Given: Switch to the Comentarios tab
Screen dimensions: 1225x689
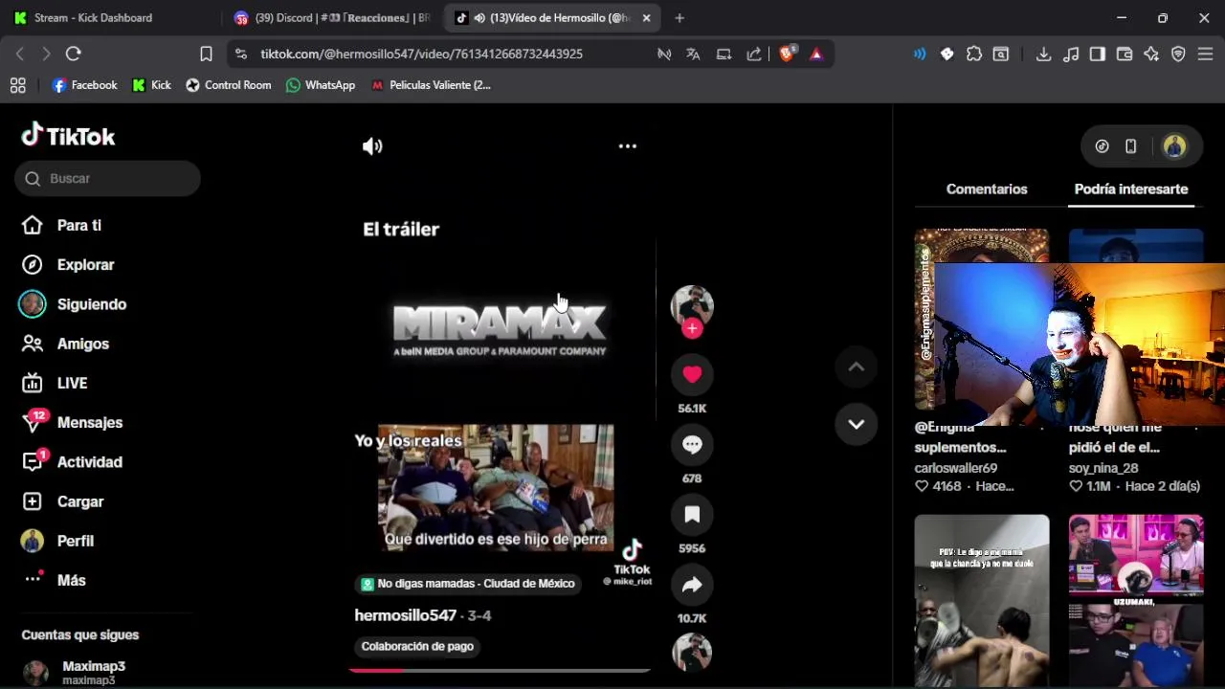Looking at the screenshot, I should (987, 189).
